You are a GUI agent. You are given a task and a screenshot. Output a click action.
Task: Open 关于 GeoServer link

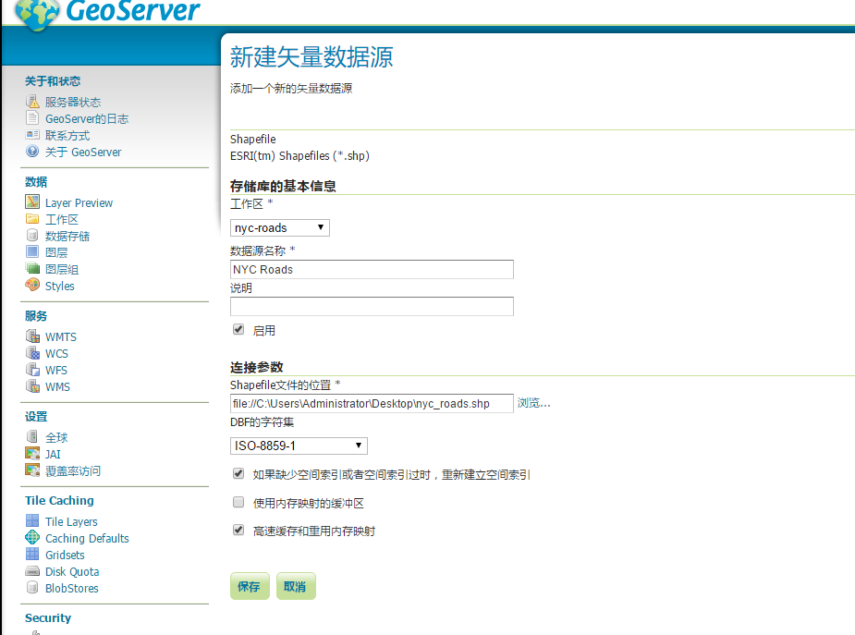(x=83, y=153)
